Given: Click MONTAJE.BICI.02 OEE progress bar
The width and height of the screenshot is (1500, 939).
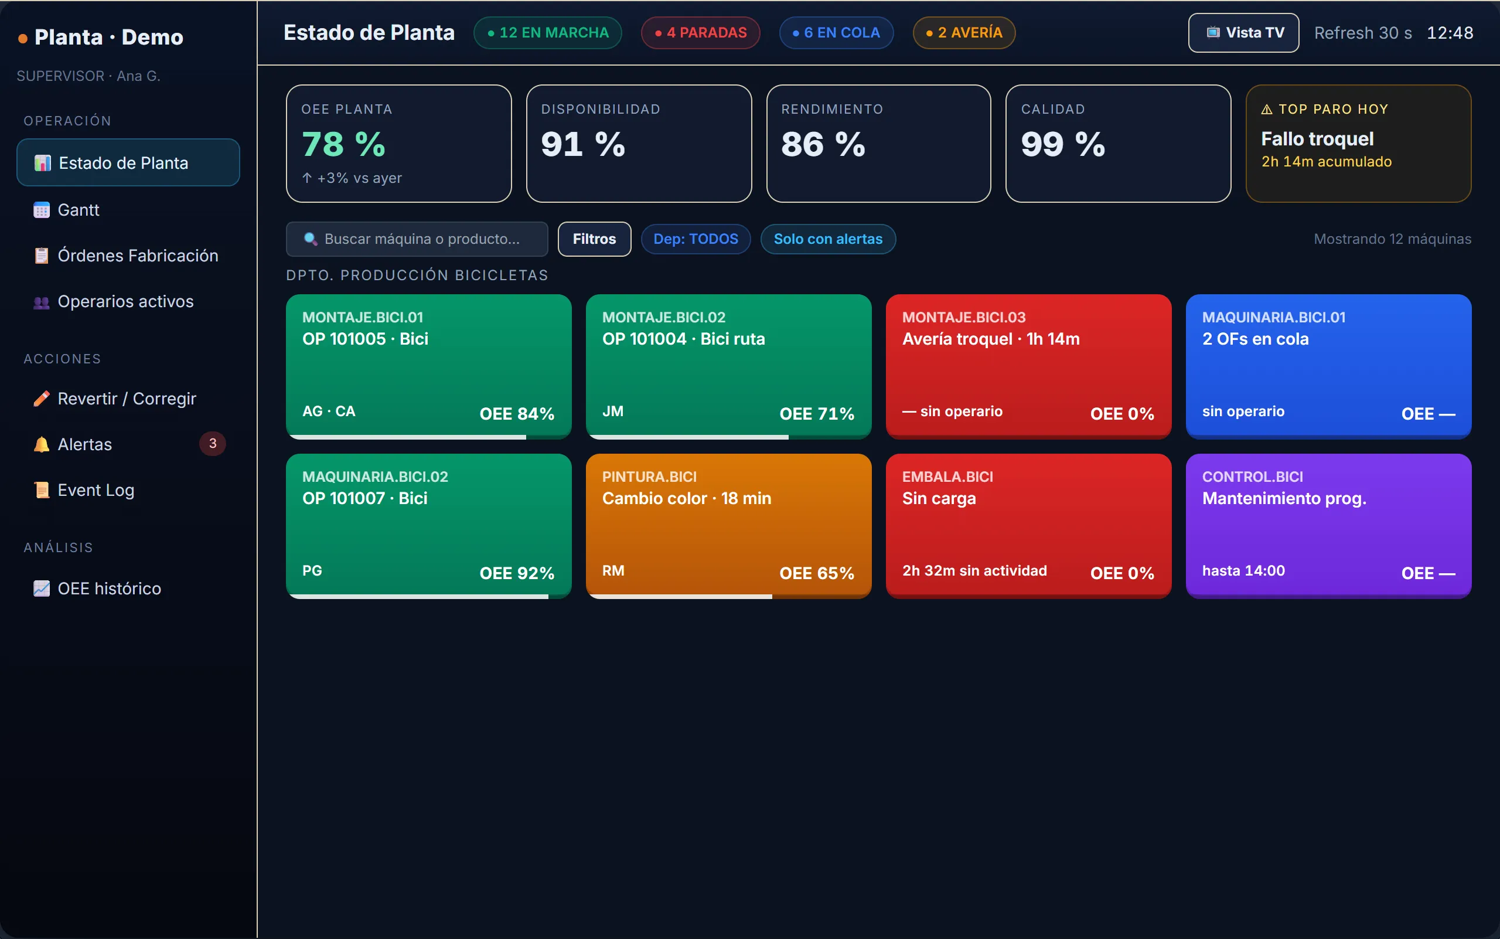Looking at the screenshot, I should point(728,437).
